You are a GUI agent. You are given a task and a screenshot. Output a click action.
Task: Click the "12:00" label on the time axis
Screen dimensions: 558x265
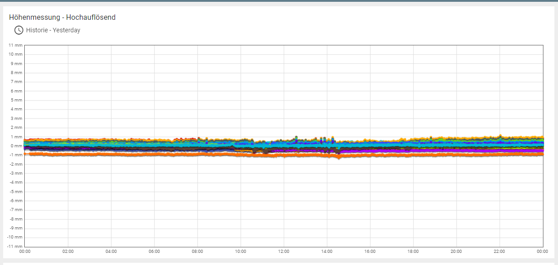284,252
